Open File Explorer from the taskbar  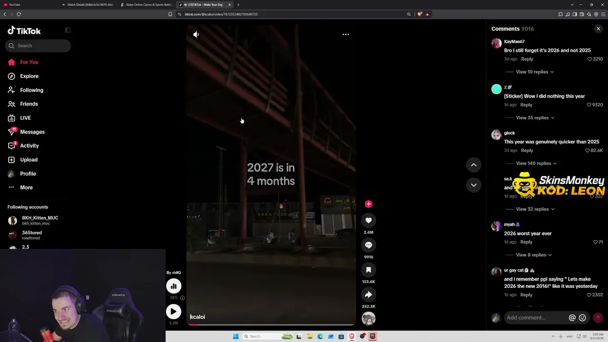click(309, 336)
